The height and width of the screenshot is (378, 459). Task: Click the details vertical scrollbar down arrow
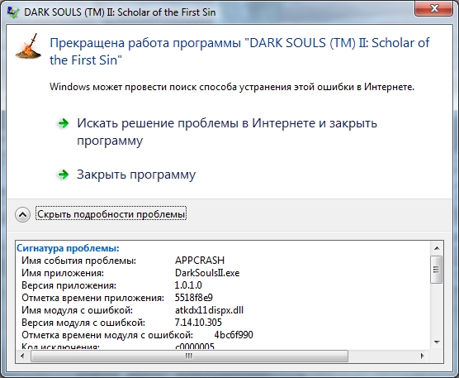(437, 342)
